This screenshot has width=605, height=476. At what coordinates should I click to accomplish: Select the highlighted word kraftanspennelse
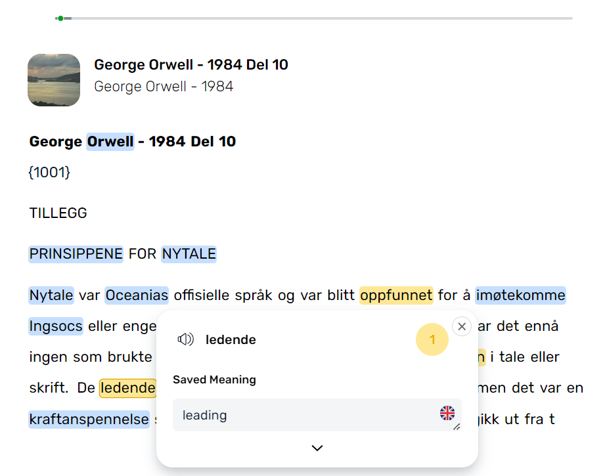[89, 420]
